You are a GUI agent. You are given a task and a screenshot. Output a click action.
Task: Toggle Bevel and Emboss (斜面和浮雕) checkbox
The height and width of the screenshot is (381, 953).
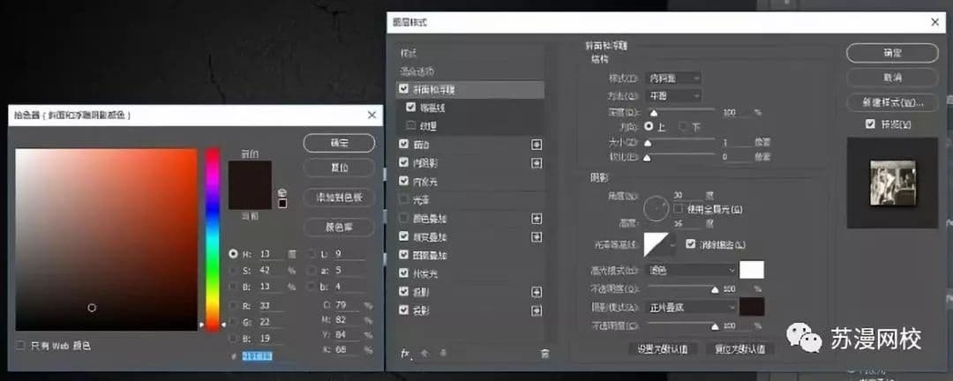pos(404,89)
